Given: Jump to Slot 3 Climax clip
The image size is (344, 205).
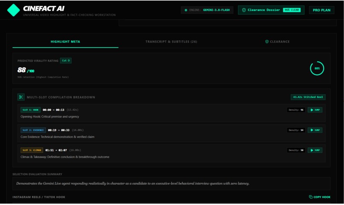Looking at the screenshot, I should 315,150.
